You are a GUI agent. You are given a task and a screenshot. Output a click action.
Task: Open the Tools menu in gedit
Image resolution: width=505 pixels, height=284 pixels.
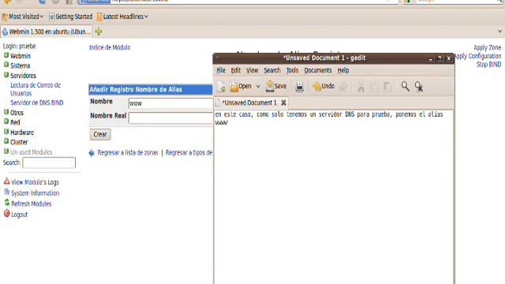[x=293, y=70]
